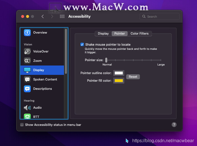This screenshot has height=146, width=197.
Task: Click the Zoom magnifier icon
Action: click(x=27, y=61)
